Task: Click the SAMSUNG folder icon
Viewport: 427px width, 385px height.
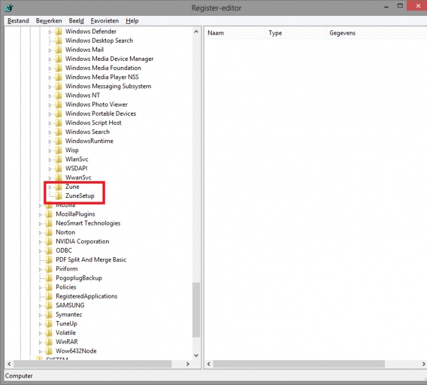Action: pyautogui.click(x=49, y=305)
